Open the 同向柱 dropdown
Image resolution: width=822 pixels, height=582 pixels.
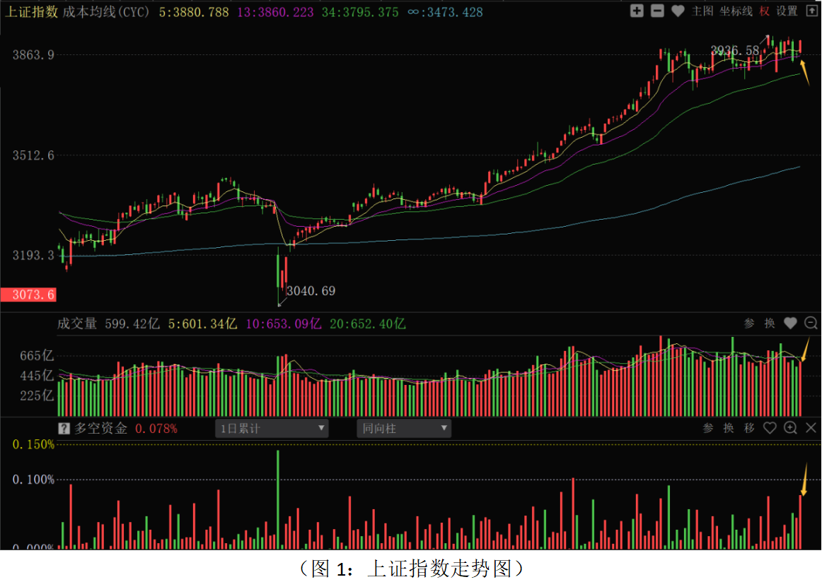click(404, 428)
